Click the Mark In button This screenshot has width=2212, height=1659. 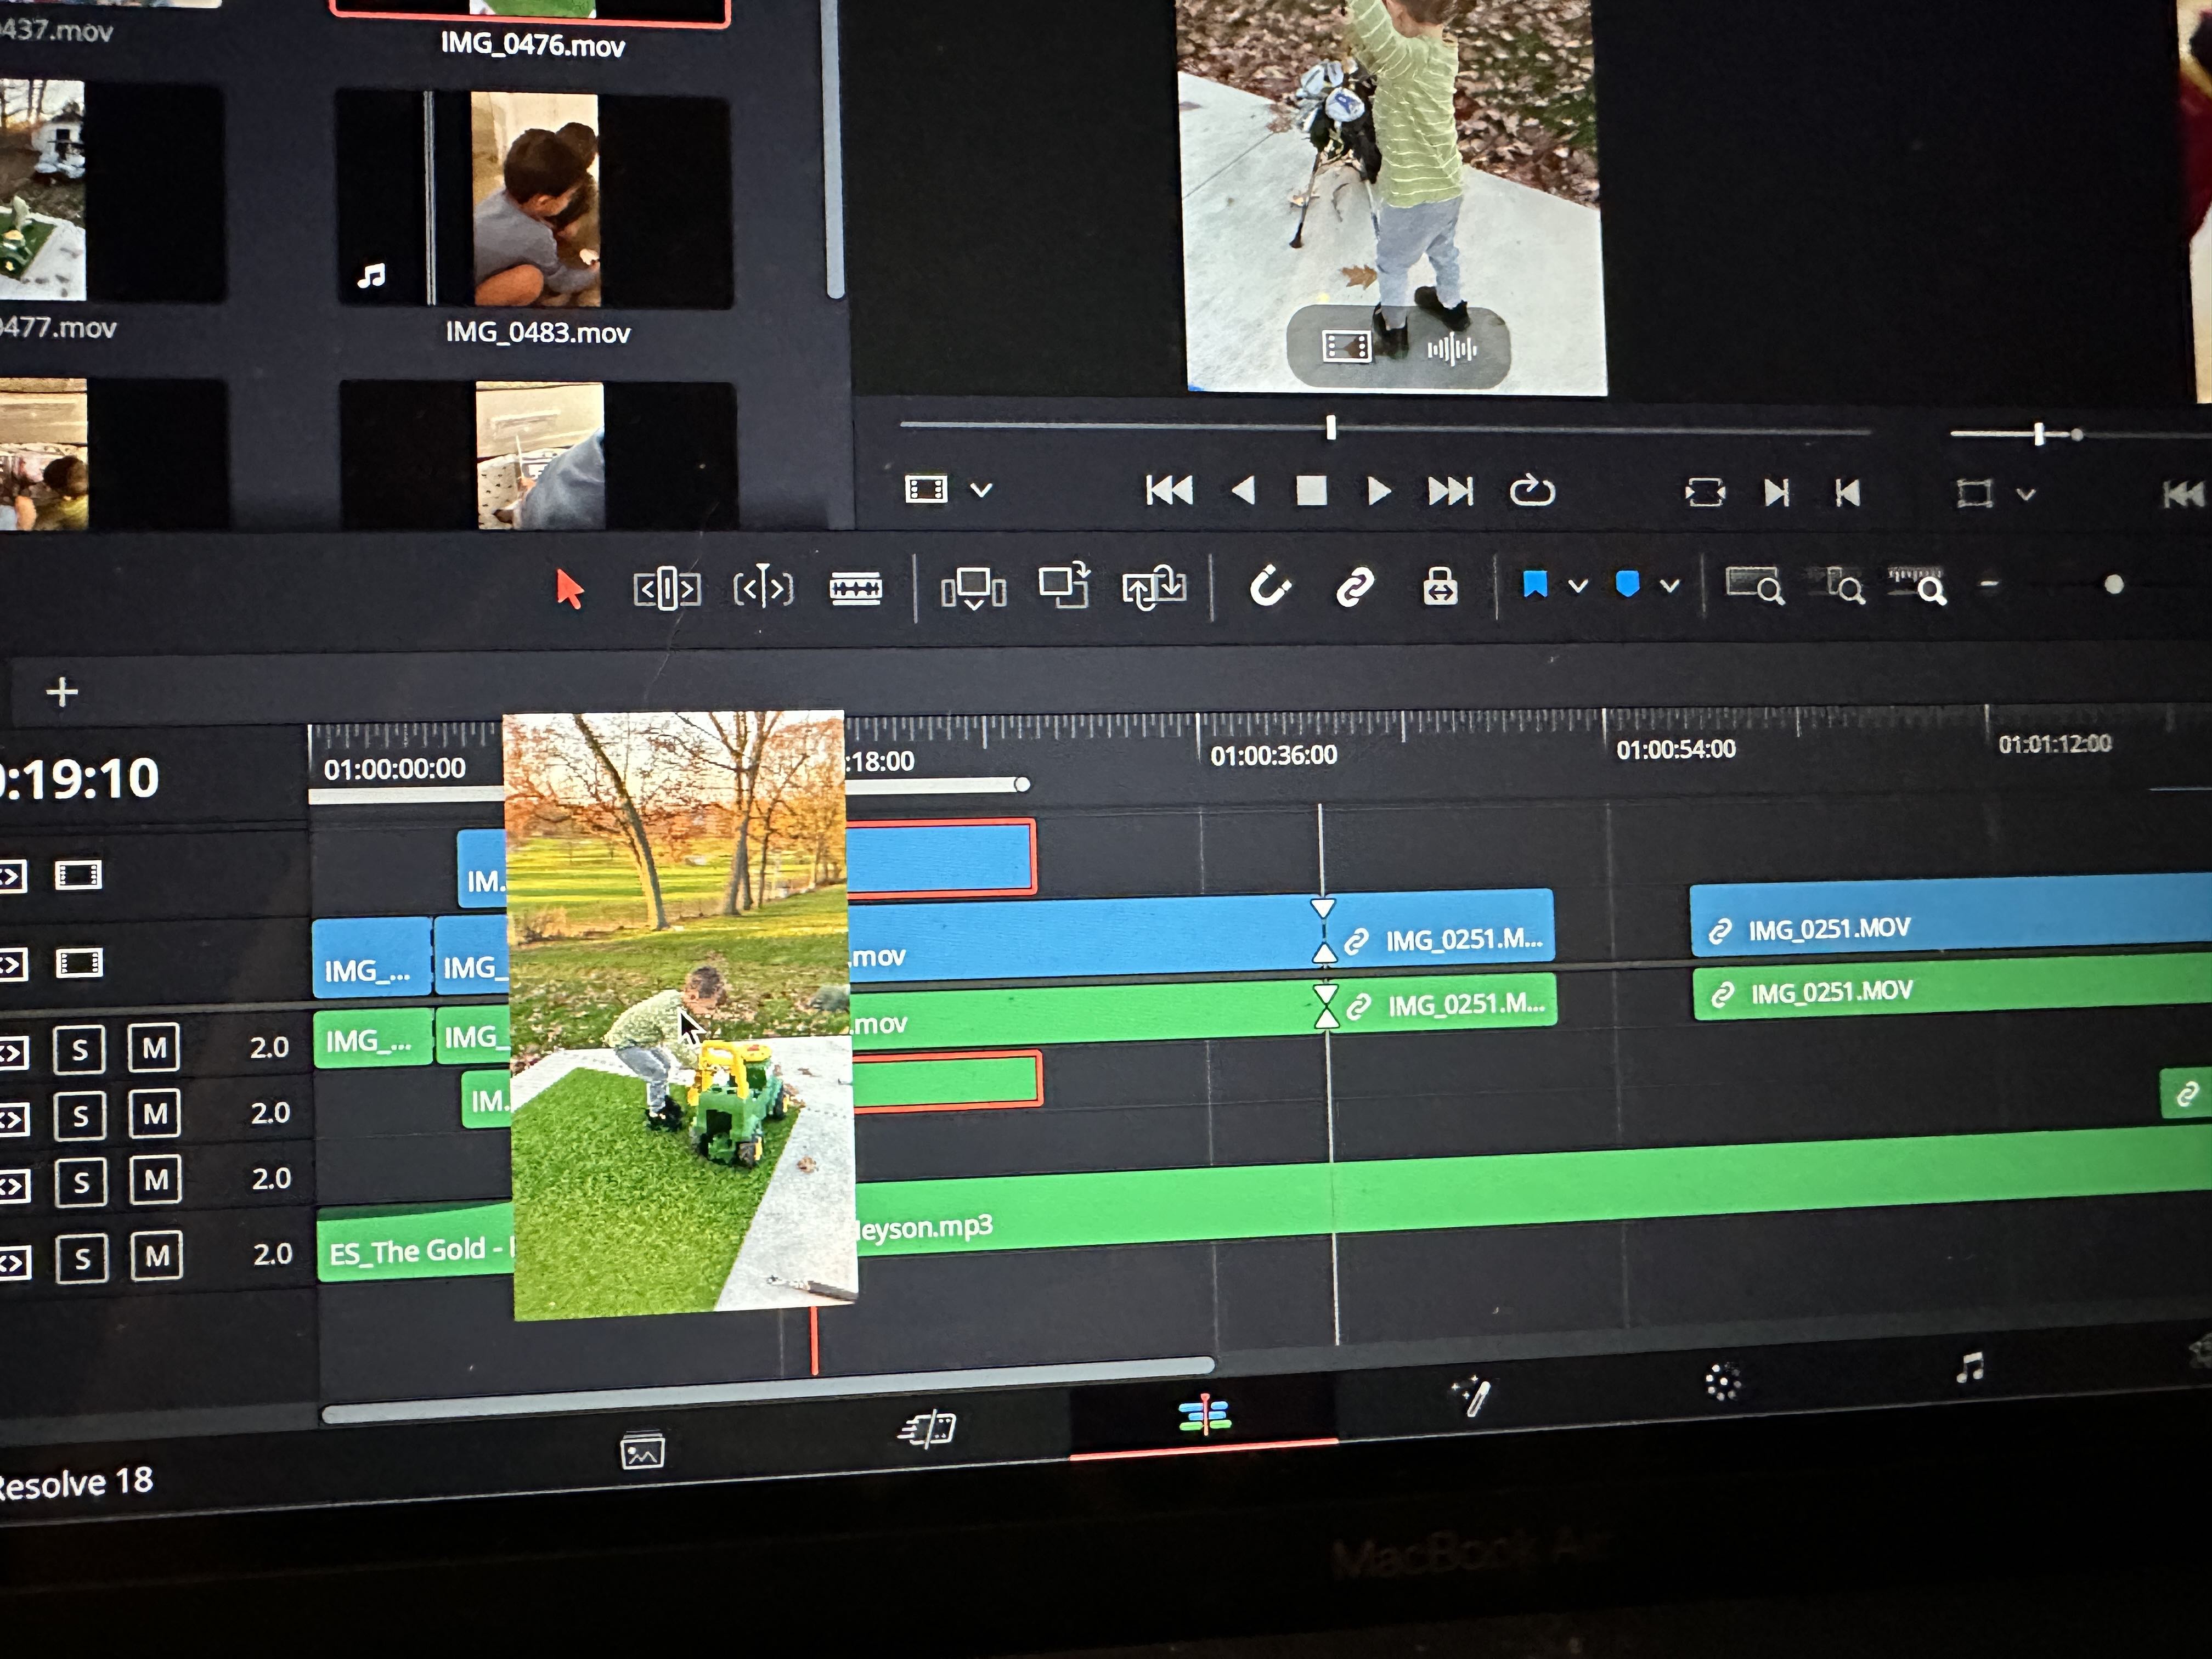(x=1777, y=492)
